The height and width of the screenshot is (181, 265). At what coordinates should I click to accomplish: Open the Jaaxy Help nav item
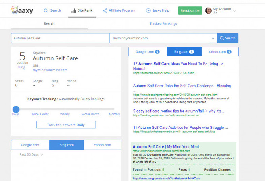coord(157,10)
